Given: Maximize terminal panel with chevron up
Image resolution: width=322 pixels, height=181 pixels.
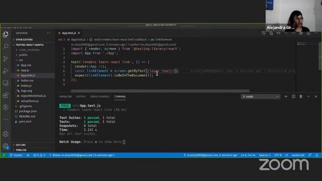Looking at the screenshot, I should (308, 97).
